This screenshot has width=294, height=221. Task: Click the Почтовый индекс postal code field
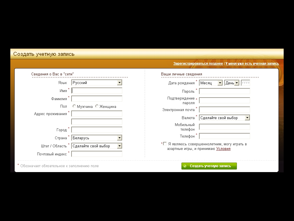coord(97,154)
